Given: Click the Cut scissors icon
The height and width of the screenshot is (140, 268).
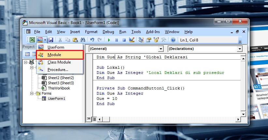Looking at the screenshot, I should 60,40.
